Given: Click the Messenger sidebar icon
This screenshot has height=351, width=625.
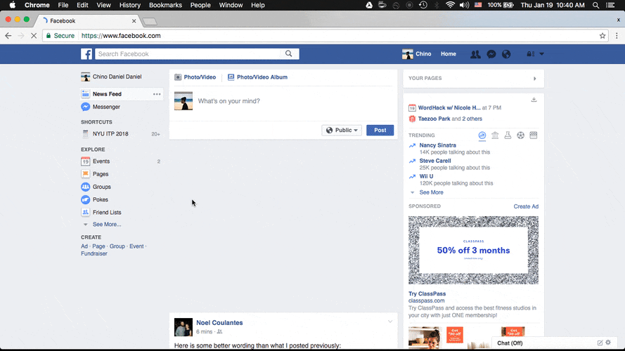Looking at the screenshot, I should pyautogui.click(x=85, y=107).
